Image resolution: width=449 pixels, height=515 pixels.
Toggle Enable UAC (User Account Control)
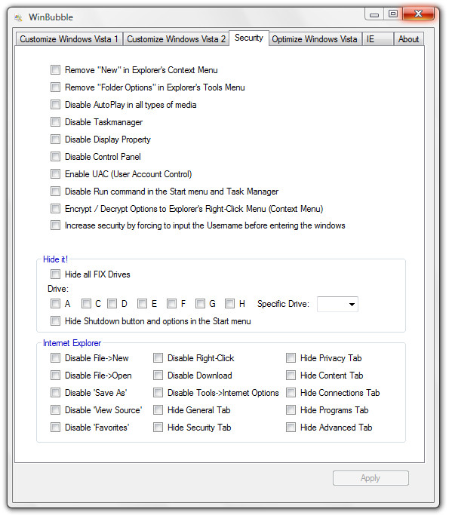tap(56, 173)
